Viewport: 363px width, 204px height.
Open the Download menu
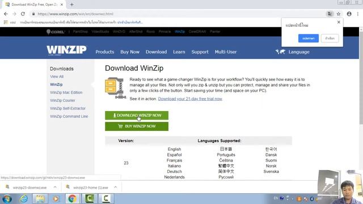pyautogui.click(x=157, y=52)
